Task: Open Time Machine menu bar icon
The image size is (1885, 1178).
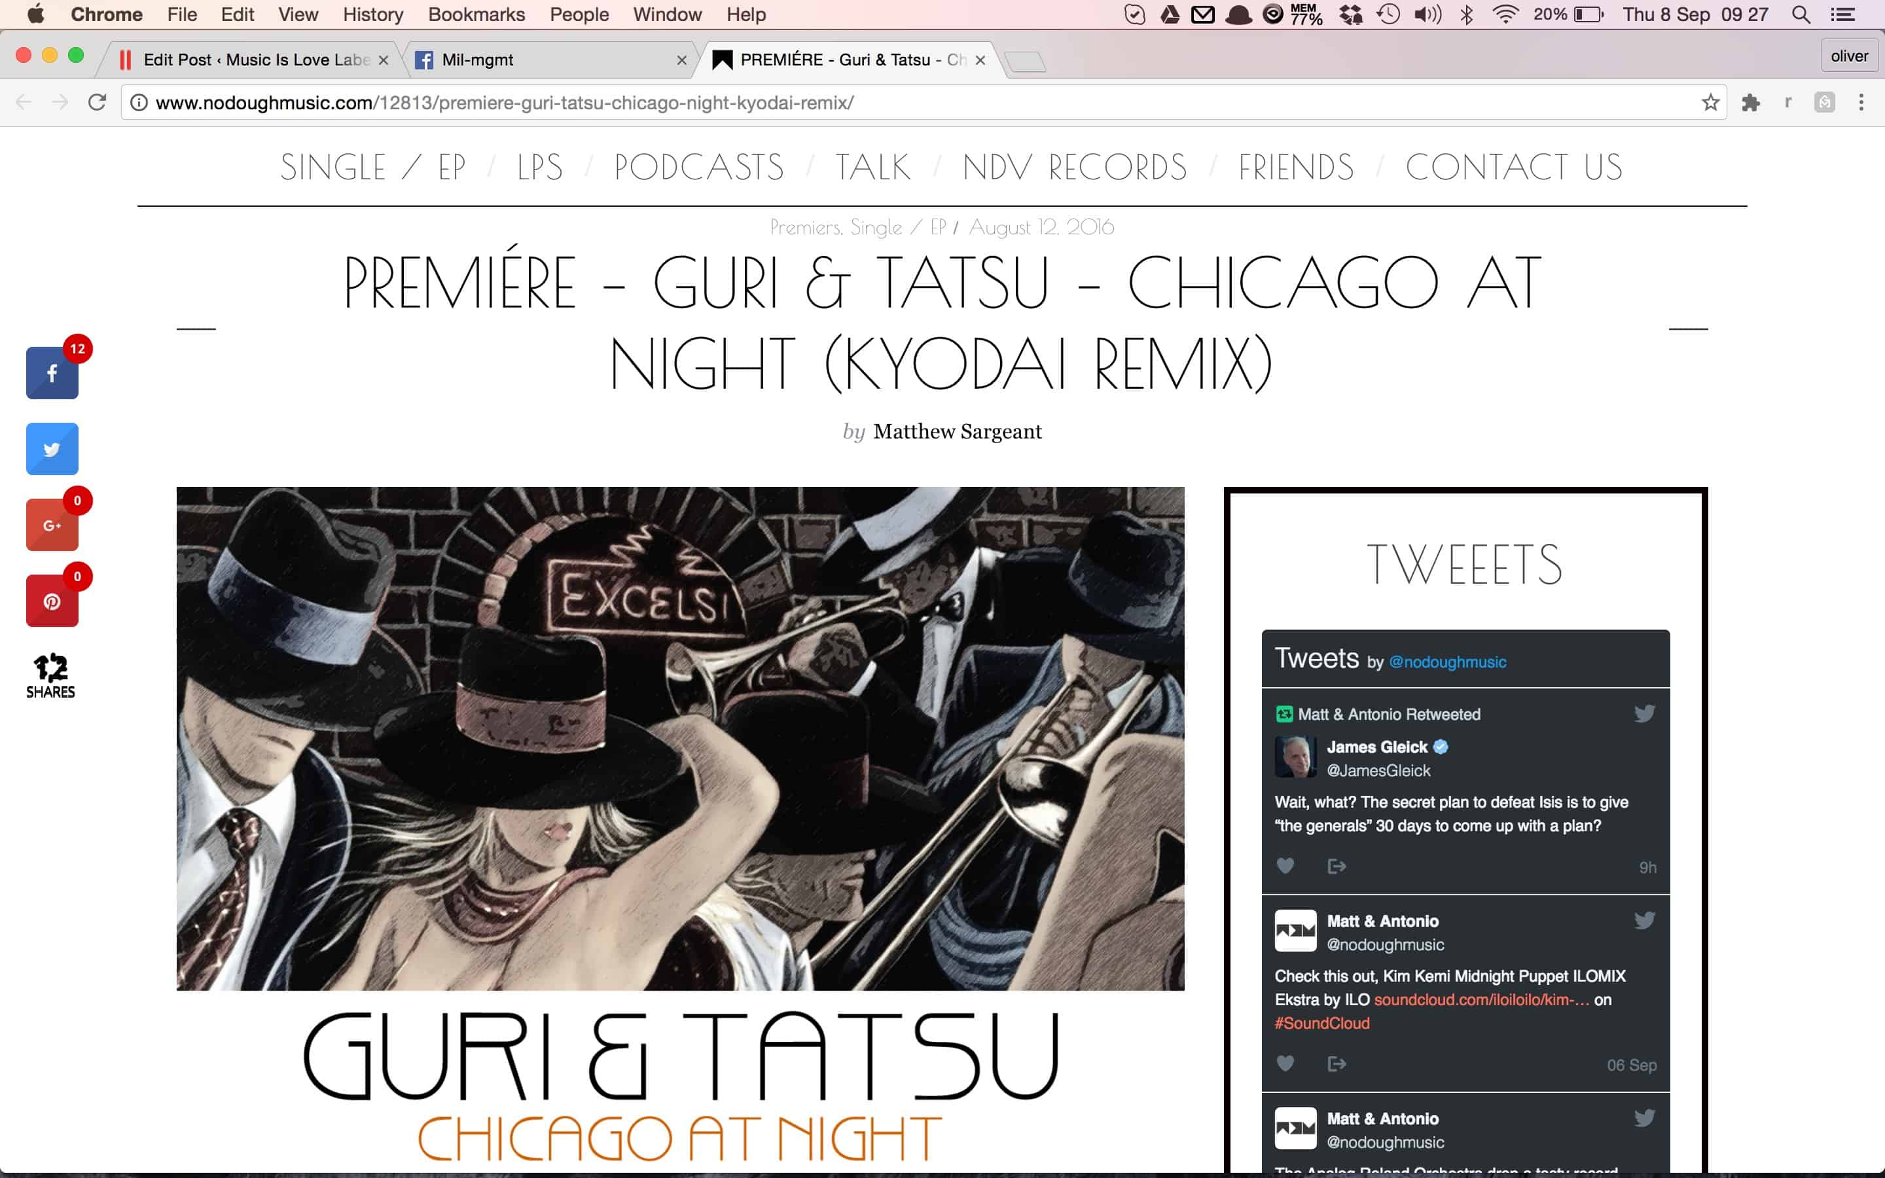Action: click(1388, 14)
